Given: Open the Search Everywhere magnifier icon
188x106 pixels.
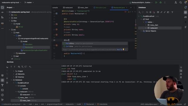Looking at the screenshot, I should tap(180, 2).
